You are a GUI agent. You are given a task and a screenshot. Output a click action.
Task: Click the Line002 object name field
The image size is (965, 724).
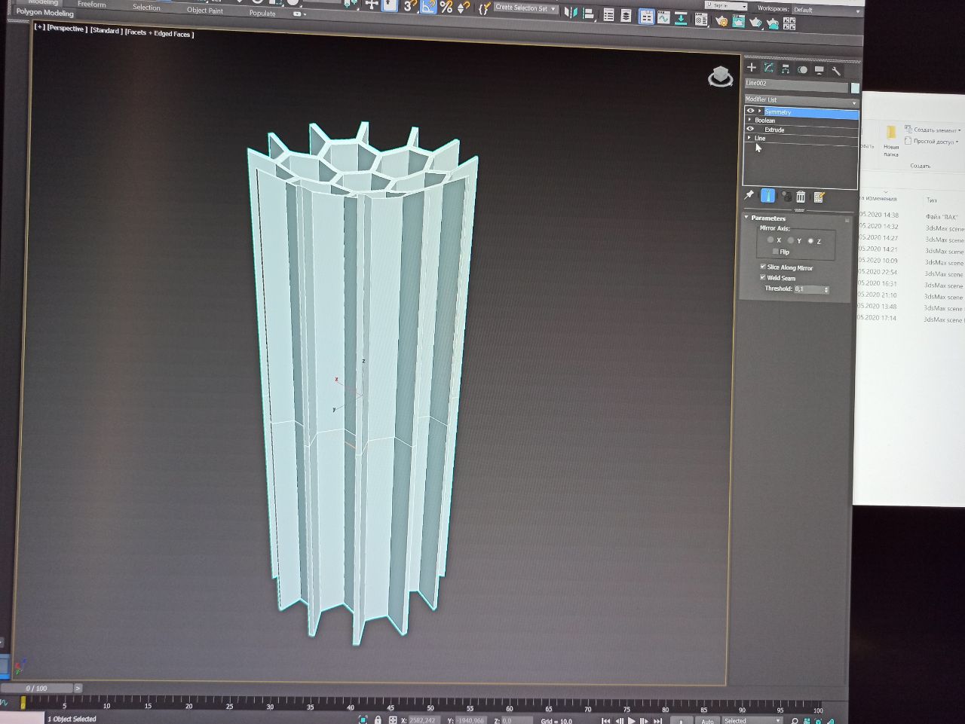coord(796,85)
